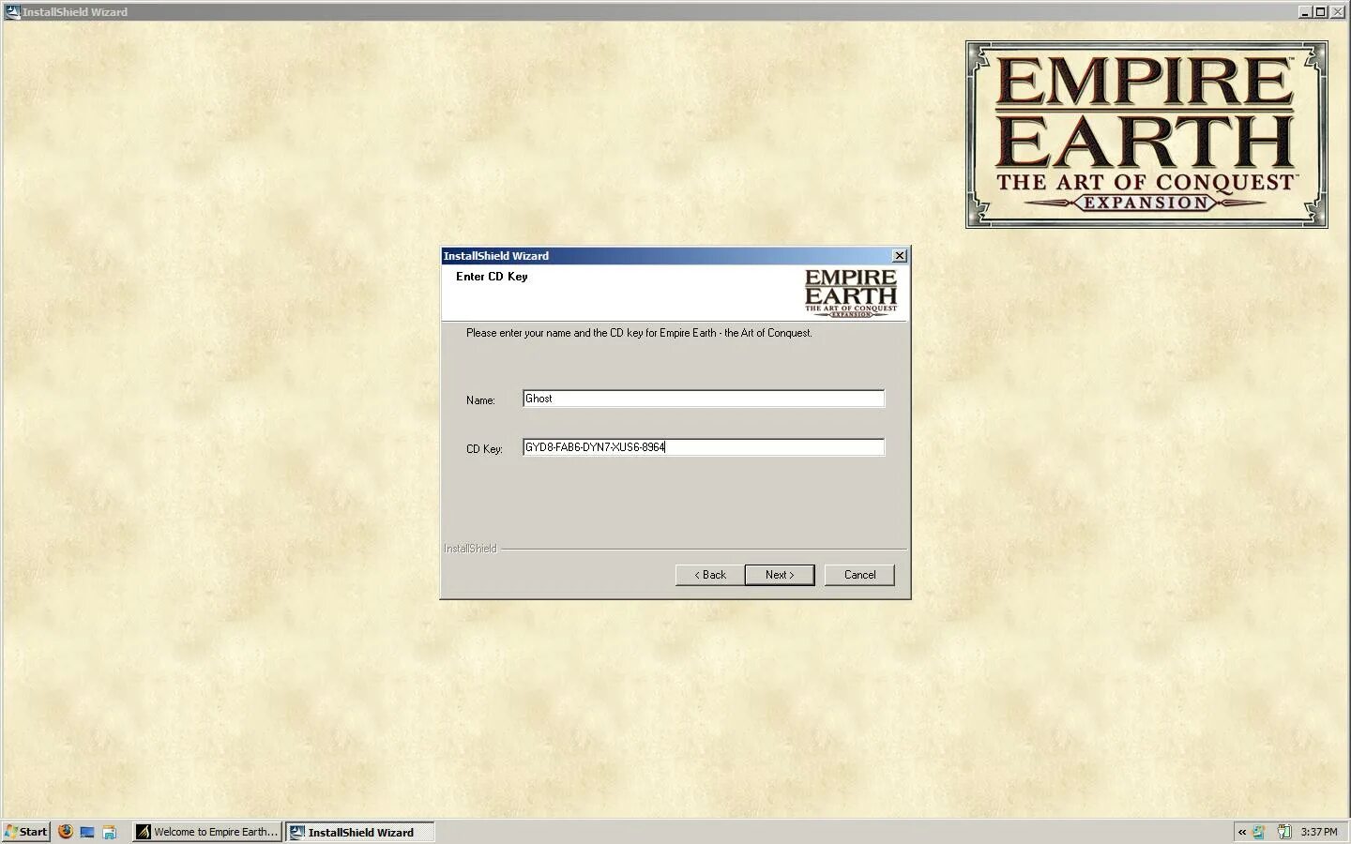Click the power plug battery tray icon
This screenshot has width=1351, height=844.
tap(1283, 832)
